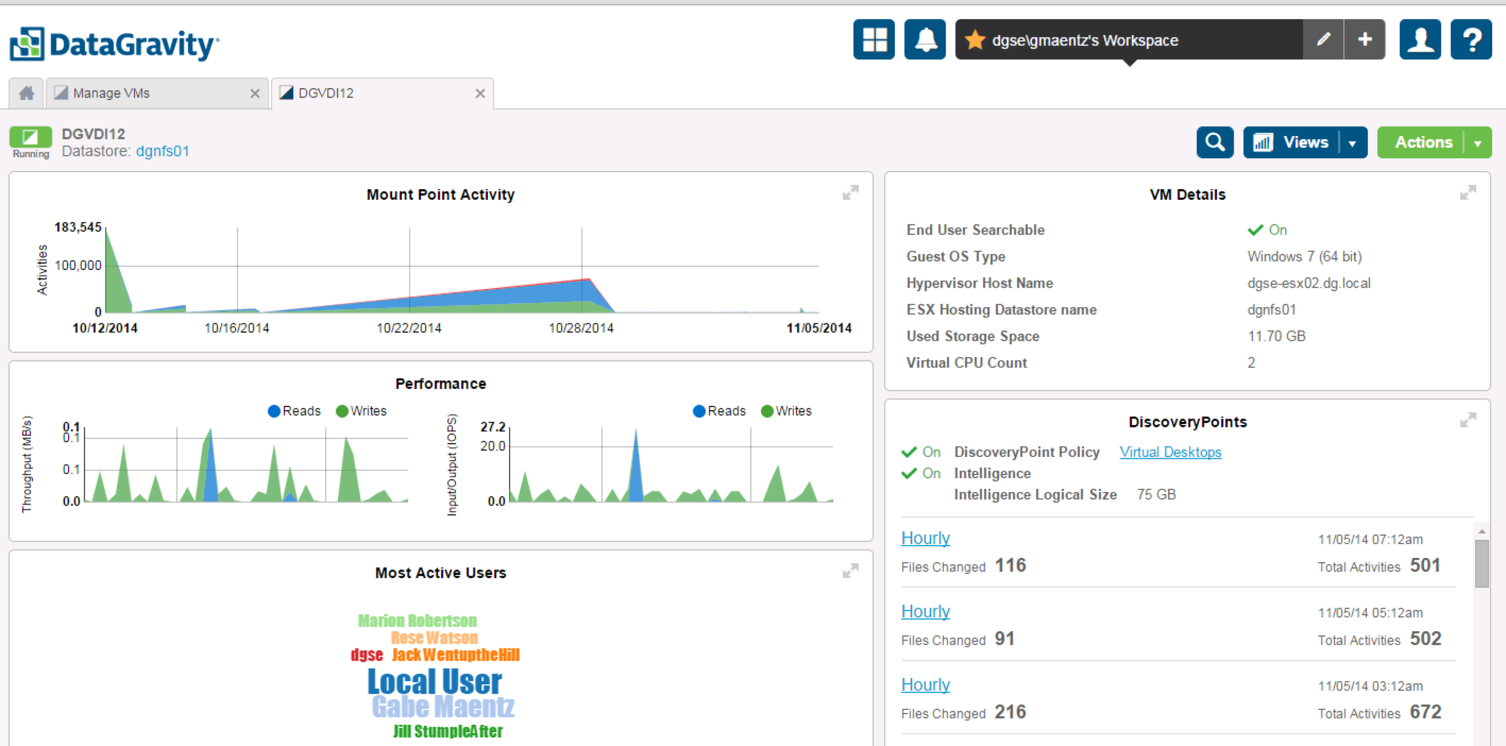Open Hourly point from 03:12am

tap(925, 685)
